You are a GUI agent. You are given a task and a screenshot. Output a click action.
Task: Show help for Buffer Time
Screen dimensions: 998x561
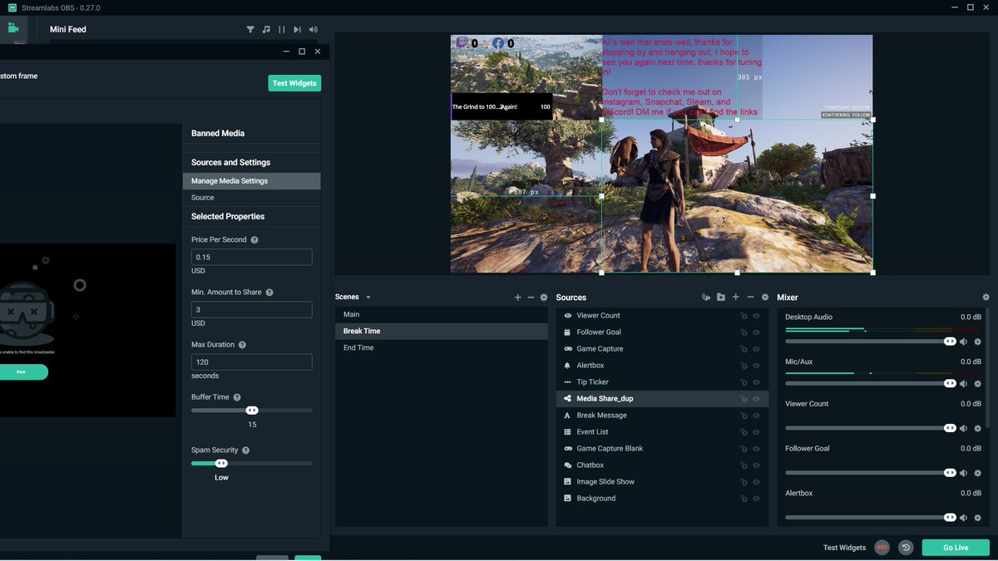pos(237,397)
